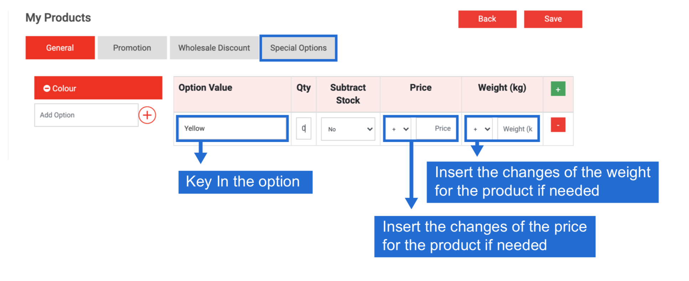Click the red circled plus beside Add Option
The width and height of the screenshot is (689, 281).
147,115
